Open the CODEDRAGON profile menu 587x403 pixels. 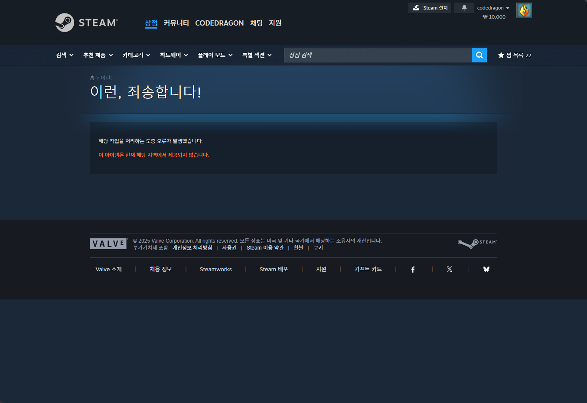point(219,23)
